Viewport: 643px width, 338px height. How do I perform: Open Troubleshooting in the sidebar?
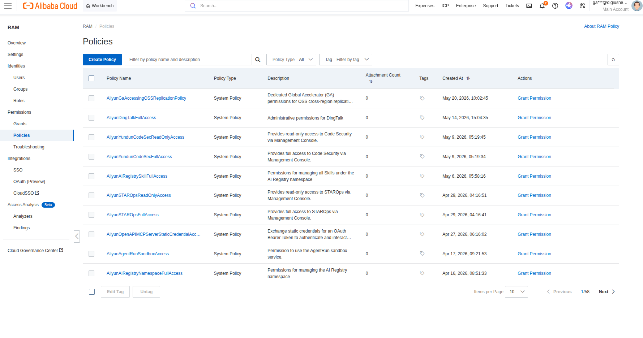tap(29, 147)
